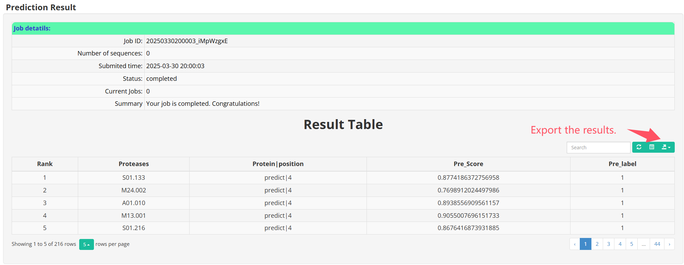Select page 1 in pagination

(586, 244)
